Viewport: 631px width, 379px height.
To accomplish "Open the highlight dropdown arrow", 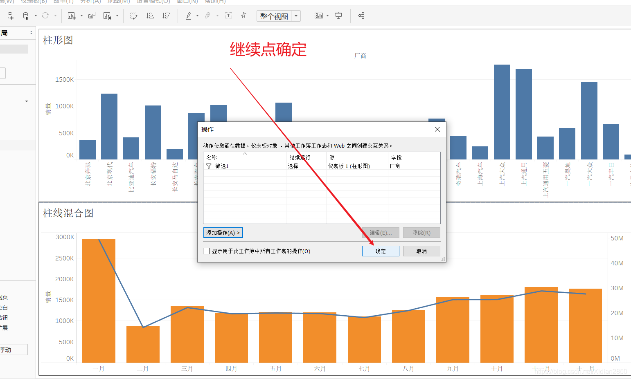I will pos(197,16).
